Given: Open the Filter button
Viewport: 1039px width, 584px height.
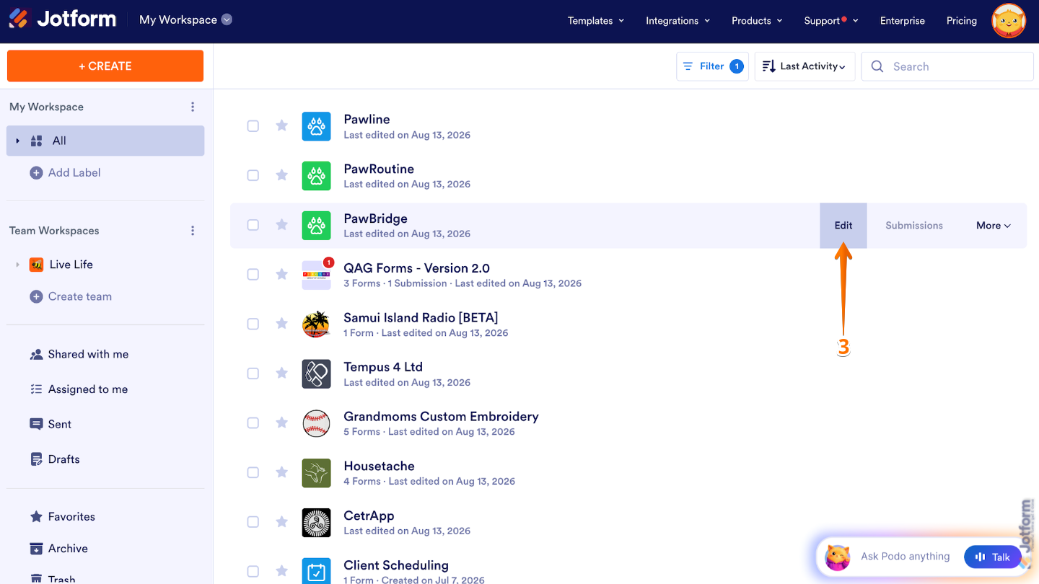Looking at the screenshot, I should [x=712, y=66].
